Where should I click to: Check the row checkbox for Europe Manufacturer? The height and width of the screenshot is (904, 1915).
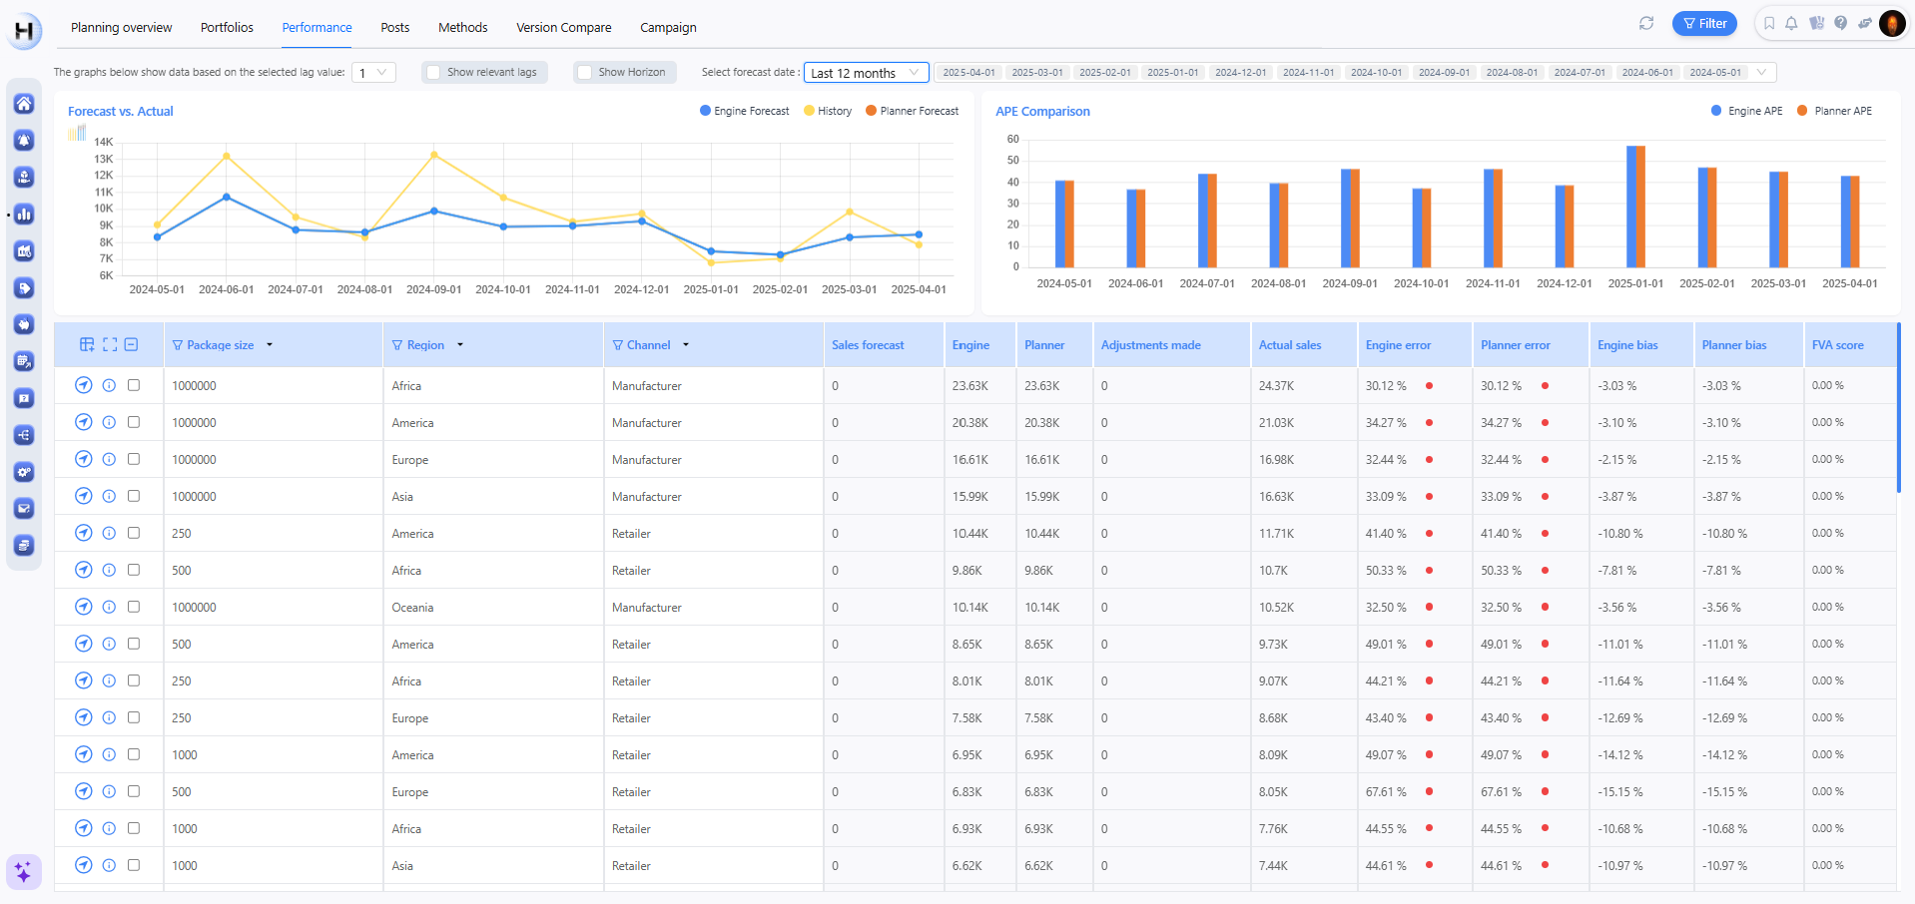pyautogui.click(x=134, y=459)
